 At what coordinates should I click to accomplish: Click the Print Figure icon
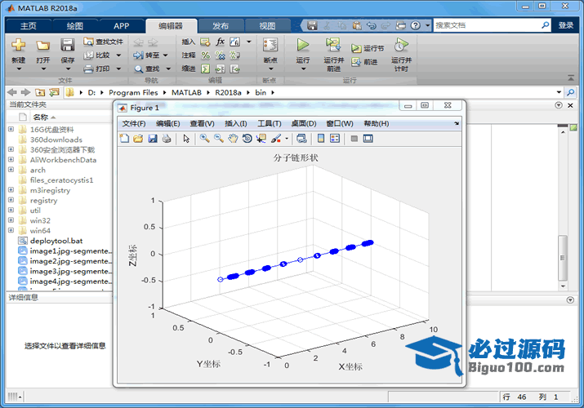coord(166,139)
